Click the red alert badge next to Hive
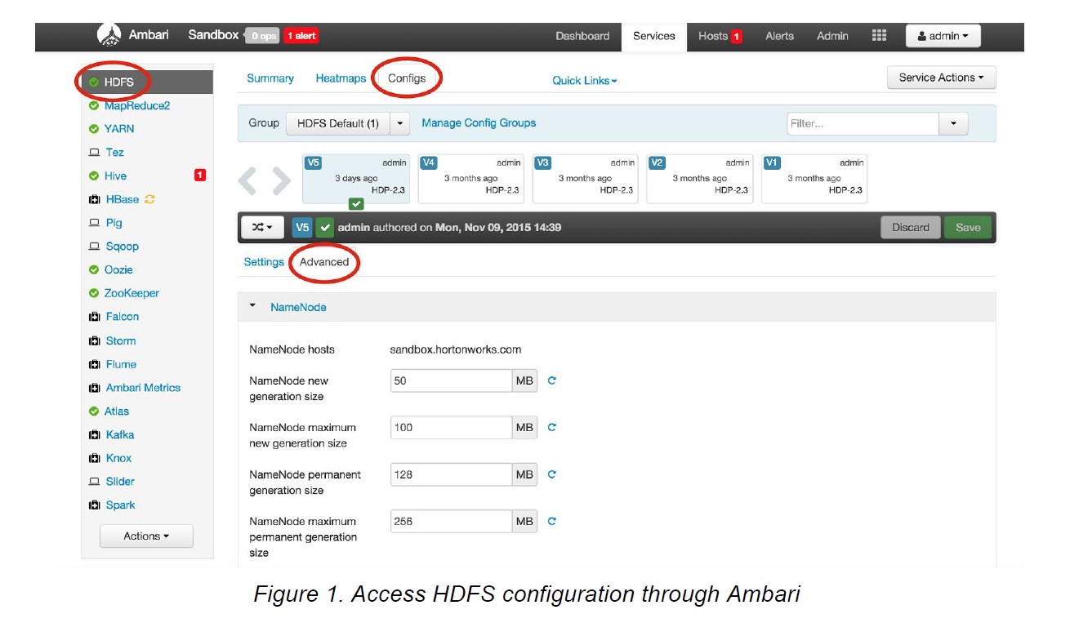This screenshot has width=1070, height=623. coord(200,175)
